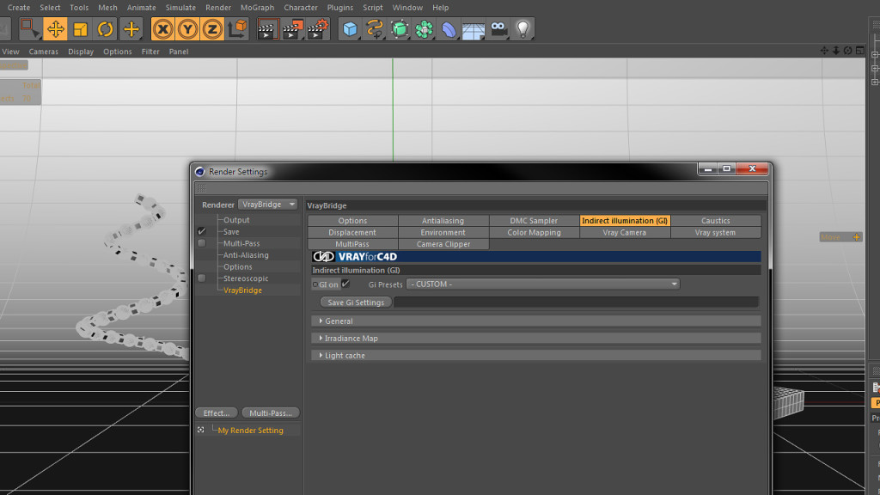880x495 pixels.
Task: Switch to the Camera Clipper tab
Action: [x=443, y=244]
